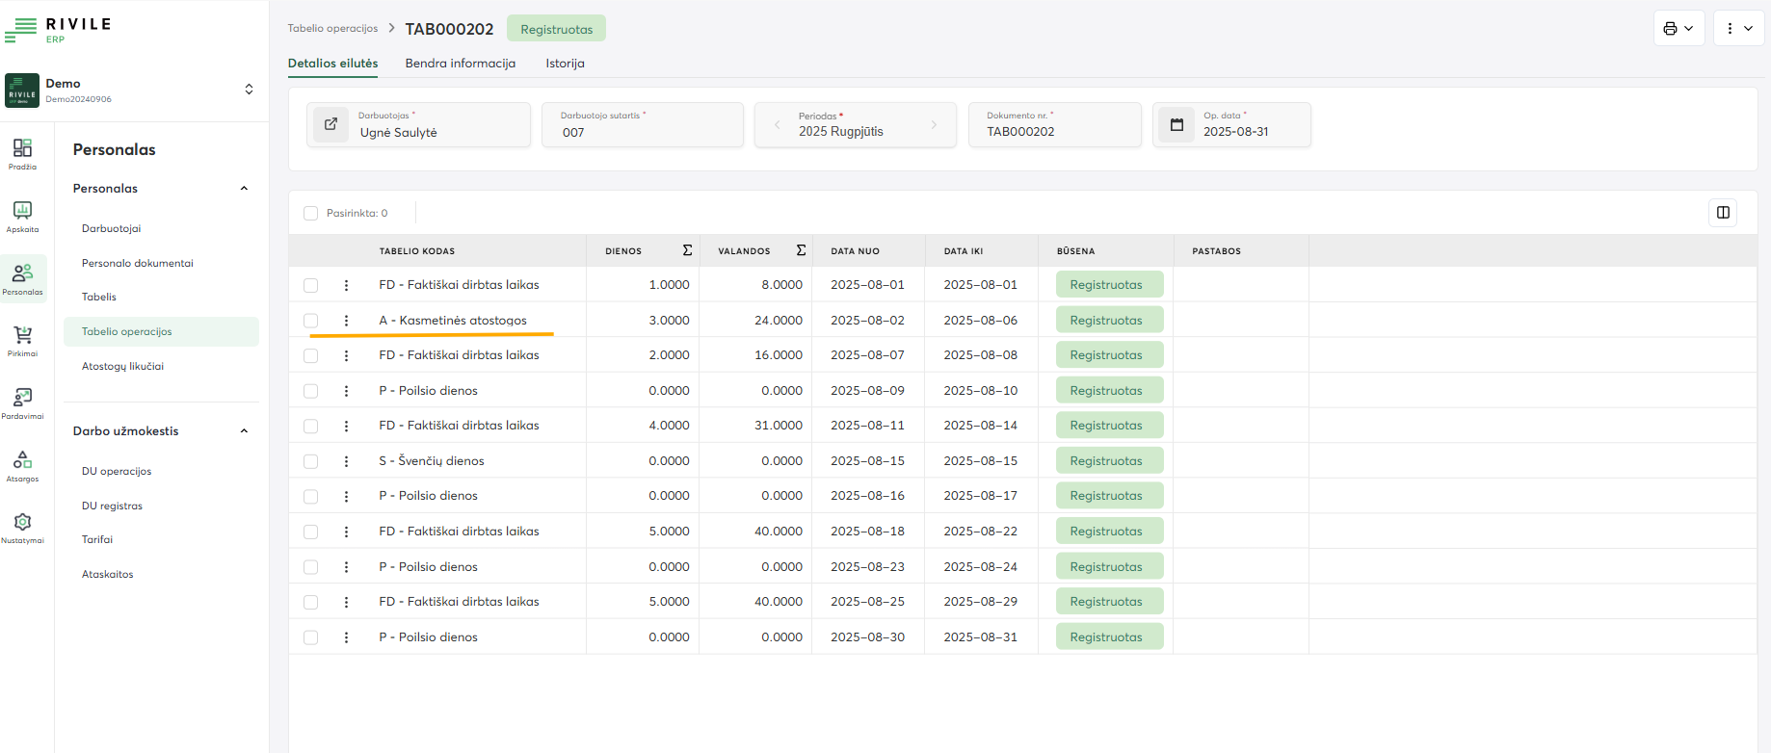Open the Nustatymai settings gear icon
1771x753 pixels.
click(22, 525)
